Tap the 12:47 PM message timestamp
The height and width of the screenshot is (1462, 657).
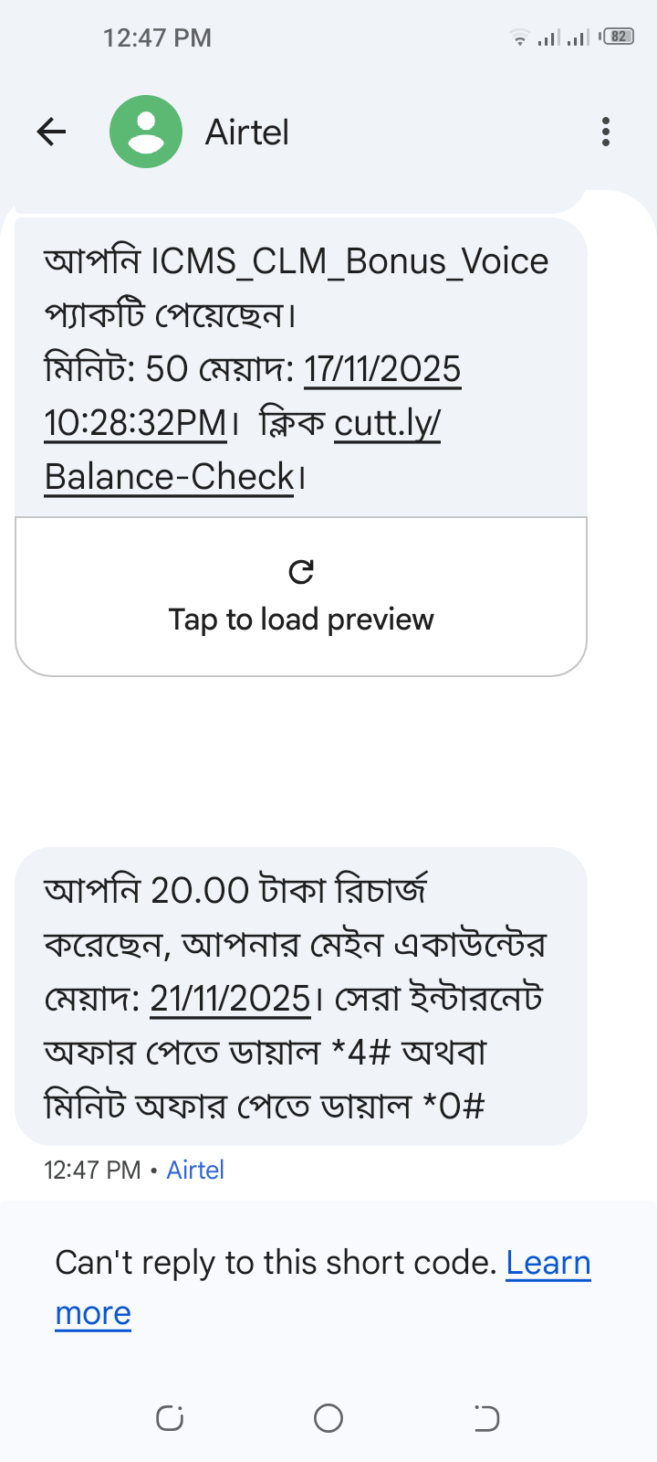[x=92, y=1170]
